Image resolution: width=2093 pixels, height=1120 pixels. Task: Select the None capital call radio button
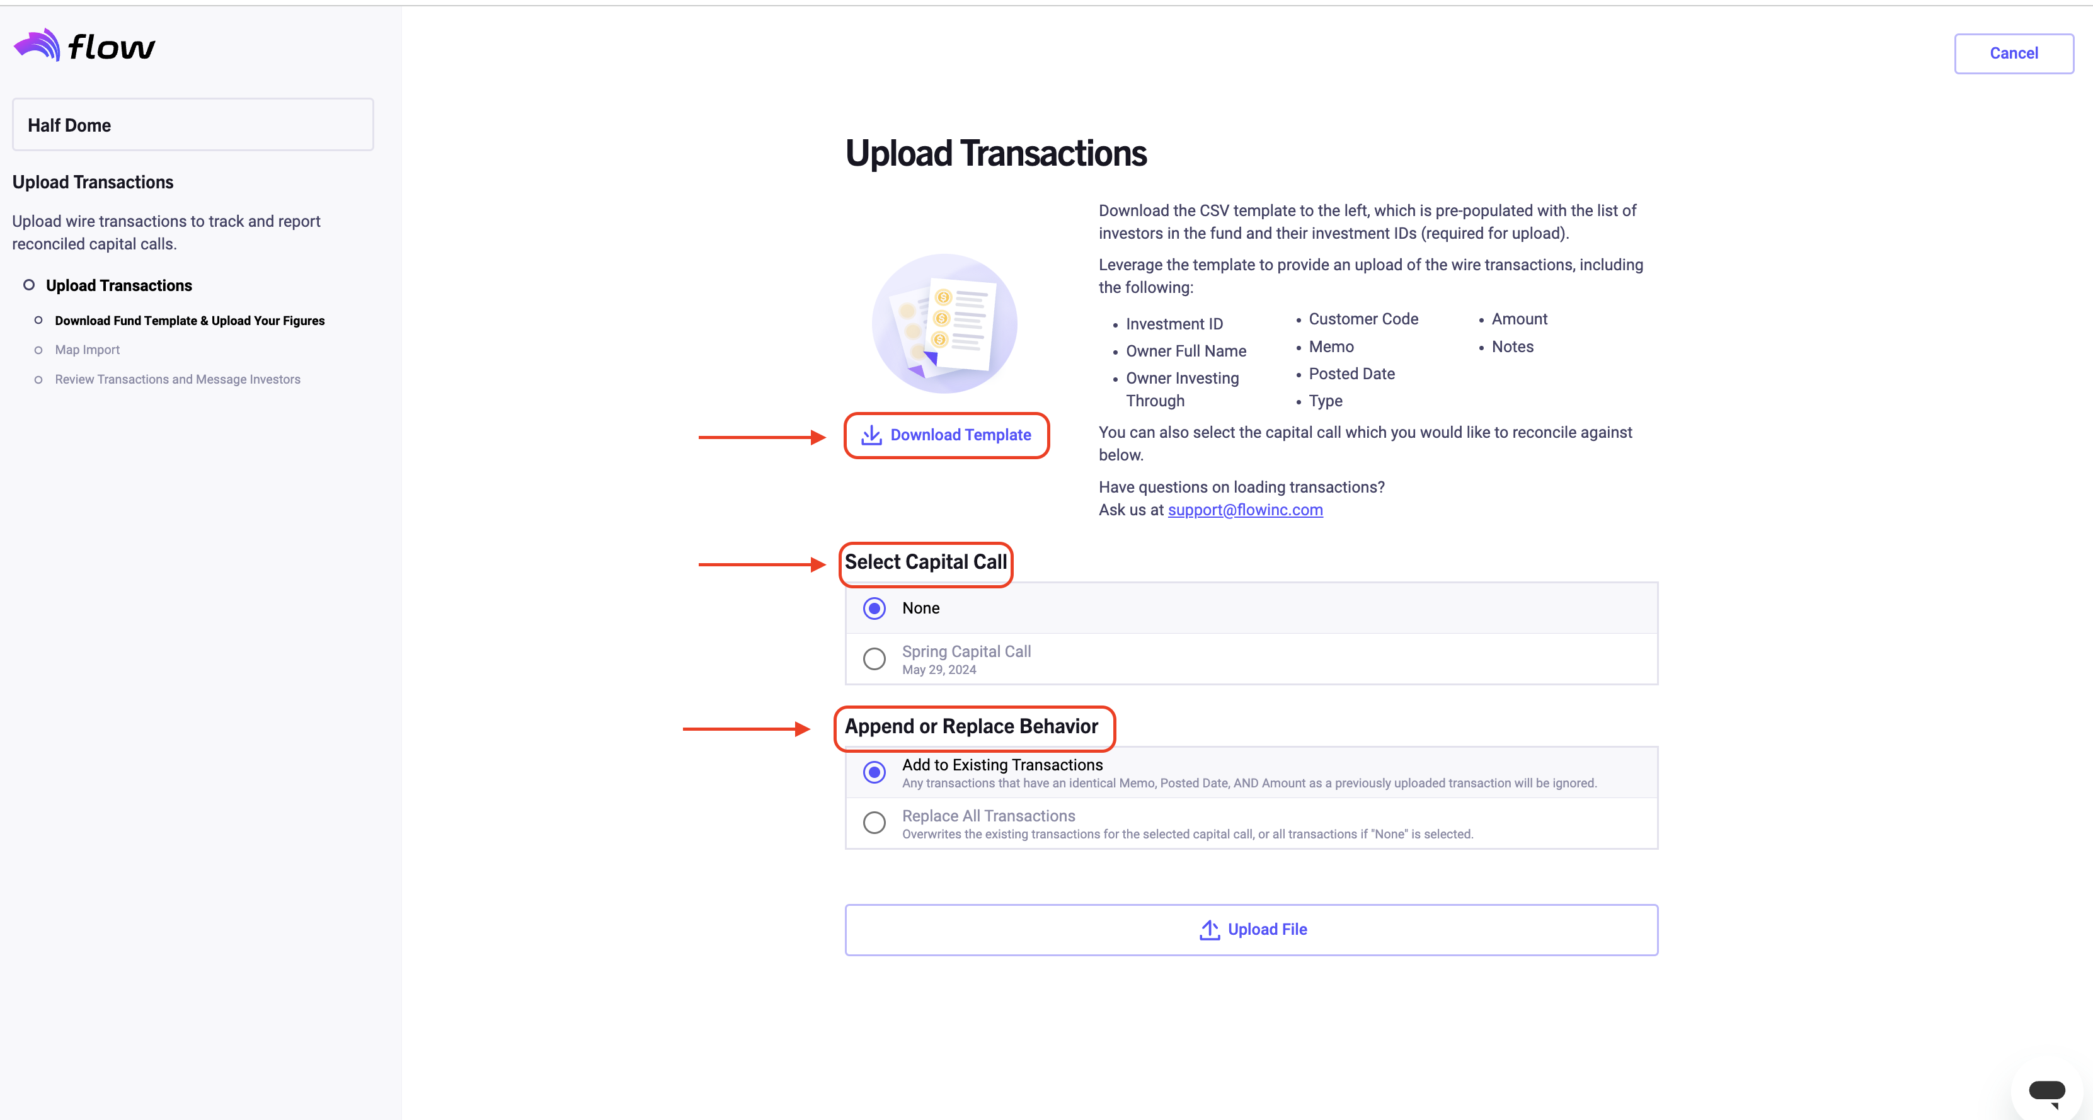click(874, 609)
